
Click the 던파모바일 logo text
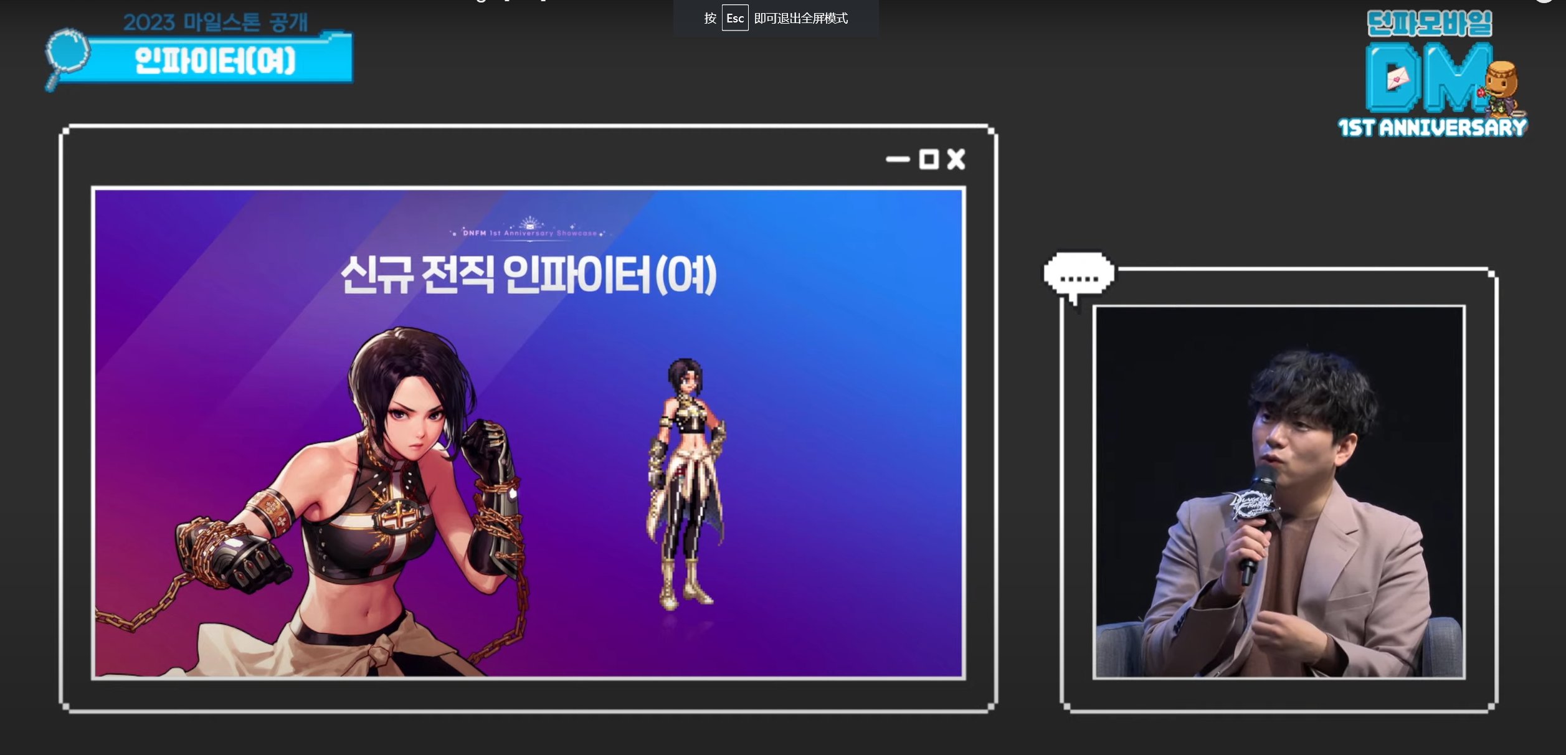pyautogui.click(x=1430, y=24)
